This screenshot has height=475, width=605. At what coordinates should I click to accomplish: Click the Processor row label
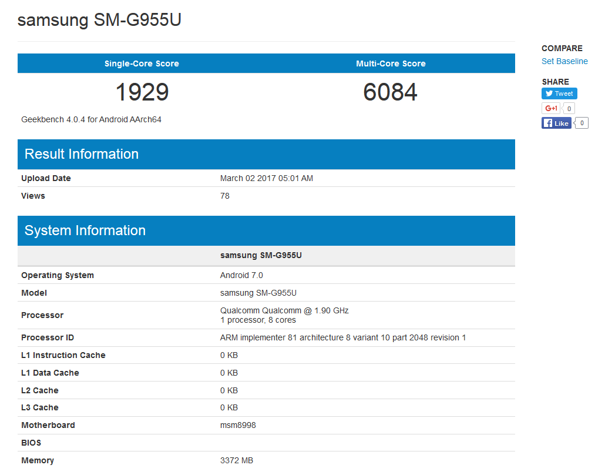pos(42,315)
